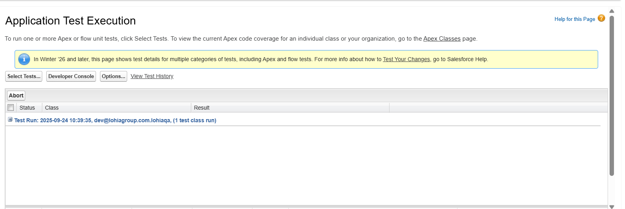Expand the test run plus icon
The width and height of the screenshot is (625, 209).
tap(10, 119)
